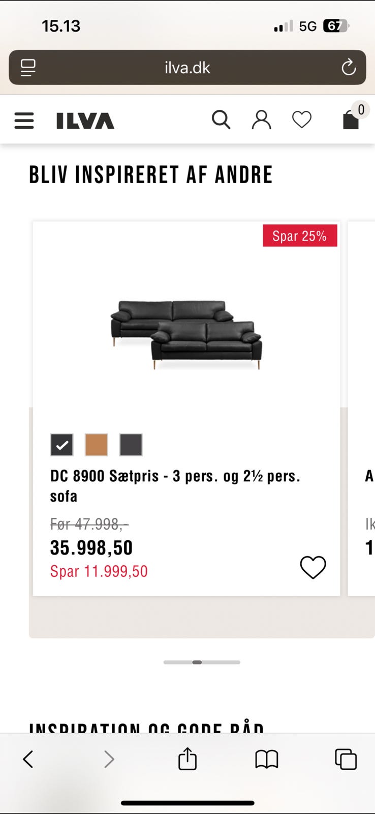Tap the ILVA logo
Image resolution: width=375 pixels, height=814 pixels.
[85, 121]
